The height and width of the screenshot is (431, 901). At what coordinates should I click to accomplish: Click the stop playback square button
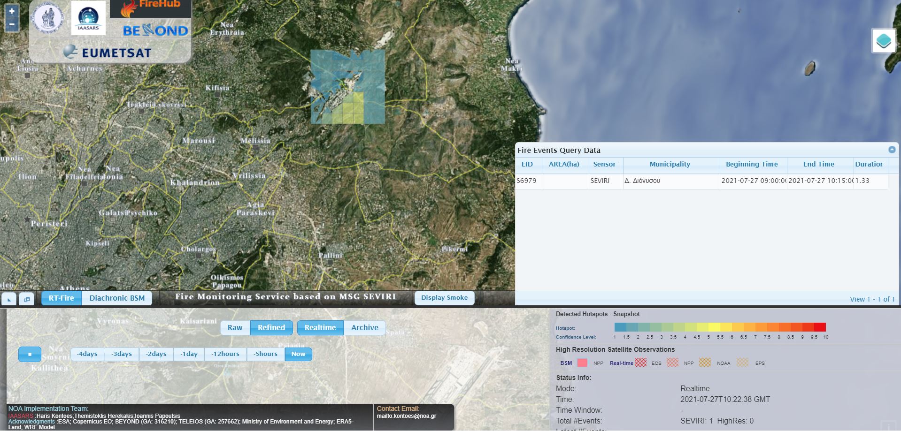point(30,354)
